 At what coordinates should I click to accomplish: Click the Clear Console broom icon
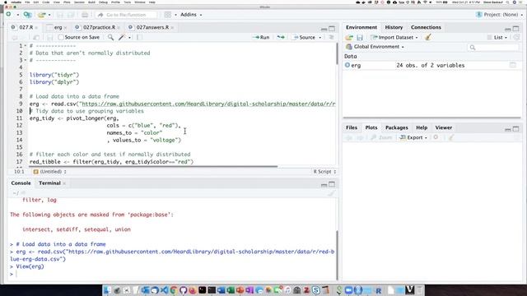(331, 193)
